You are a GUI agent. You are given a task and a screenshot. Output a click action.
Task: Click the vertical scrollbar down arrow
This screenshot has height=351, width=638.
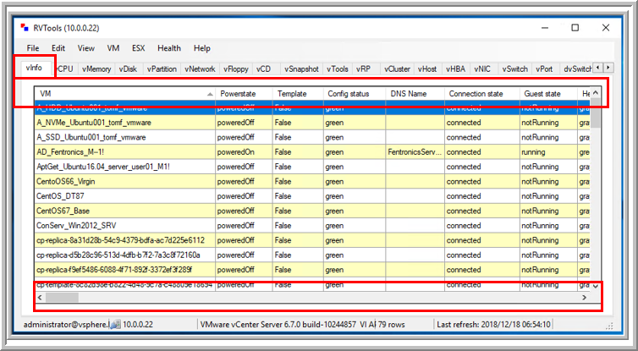pos(595,286)
